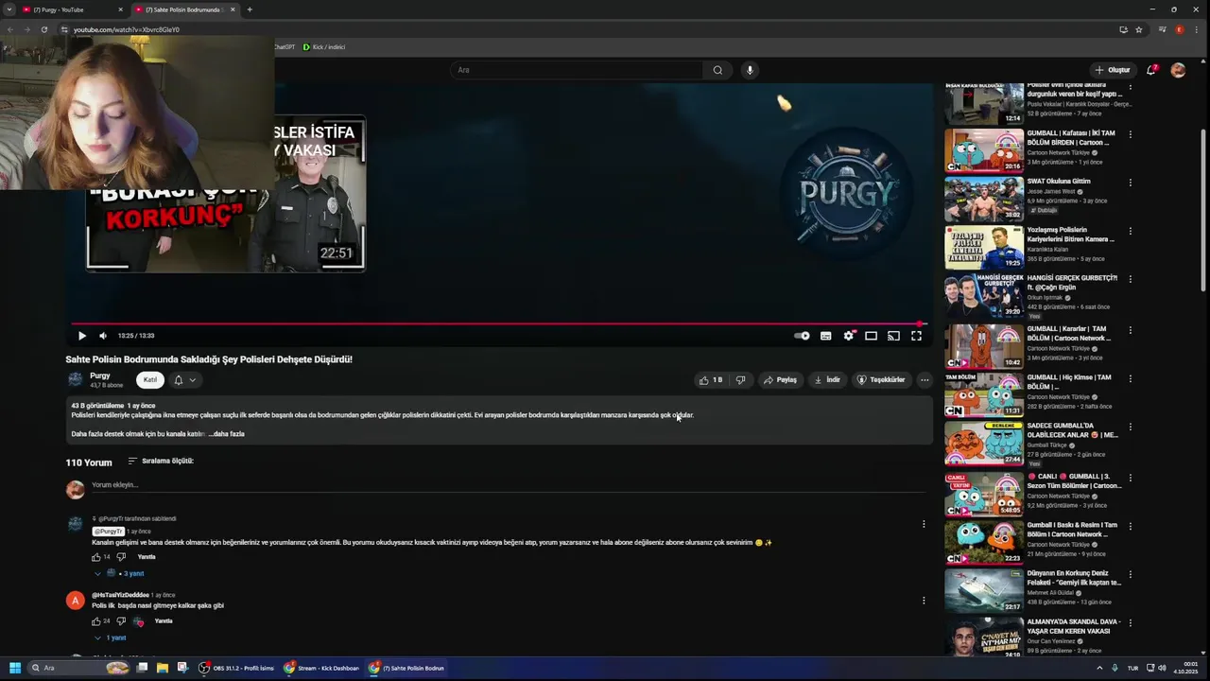This screenshot has height=681, width=1210.
Task: Turn on subtitles in the player
Action: (825, 336)
